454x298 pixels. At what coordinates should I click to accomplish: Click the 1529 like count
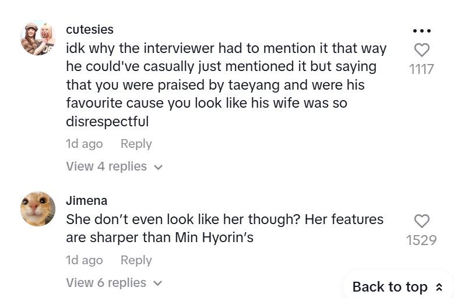coord(421,240)
